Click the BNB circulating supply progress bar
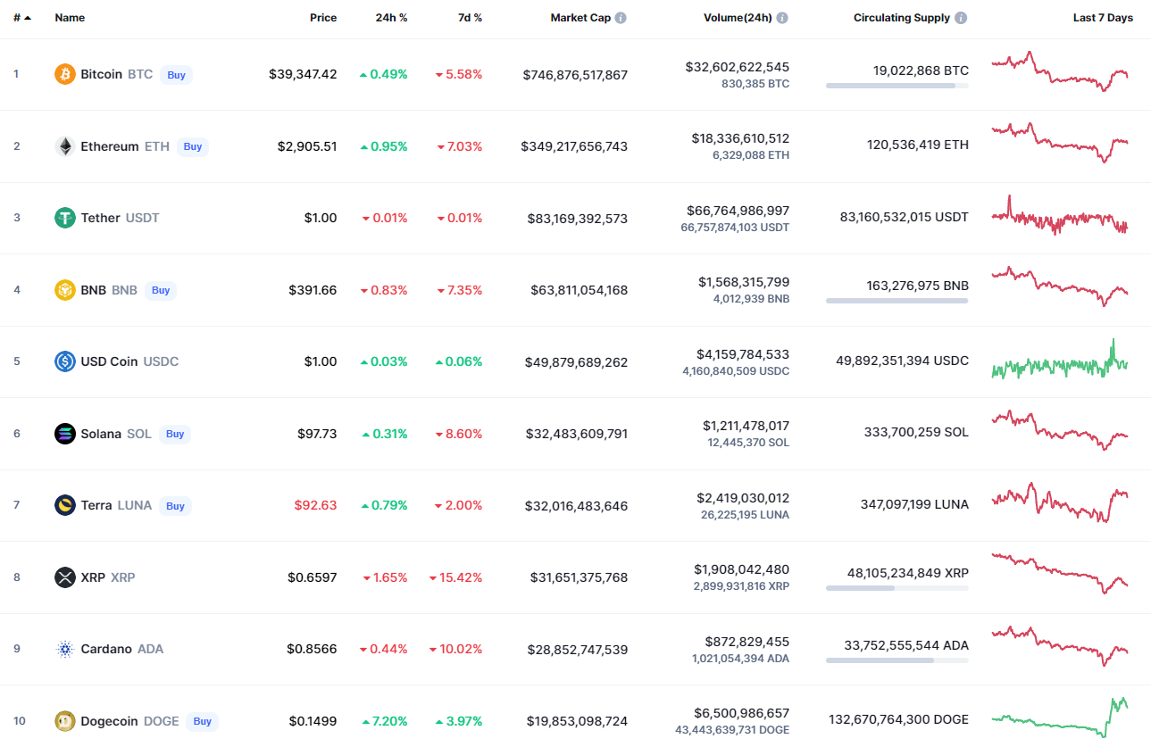 point(897,301)
